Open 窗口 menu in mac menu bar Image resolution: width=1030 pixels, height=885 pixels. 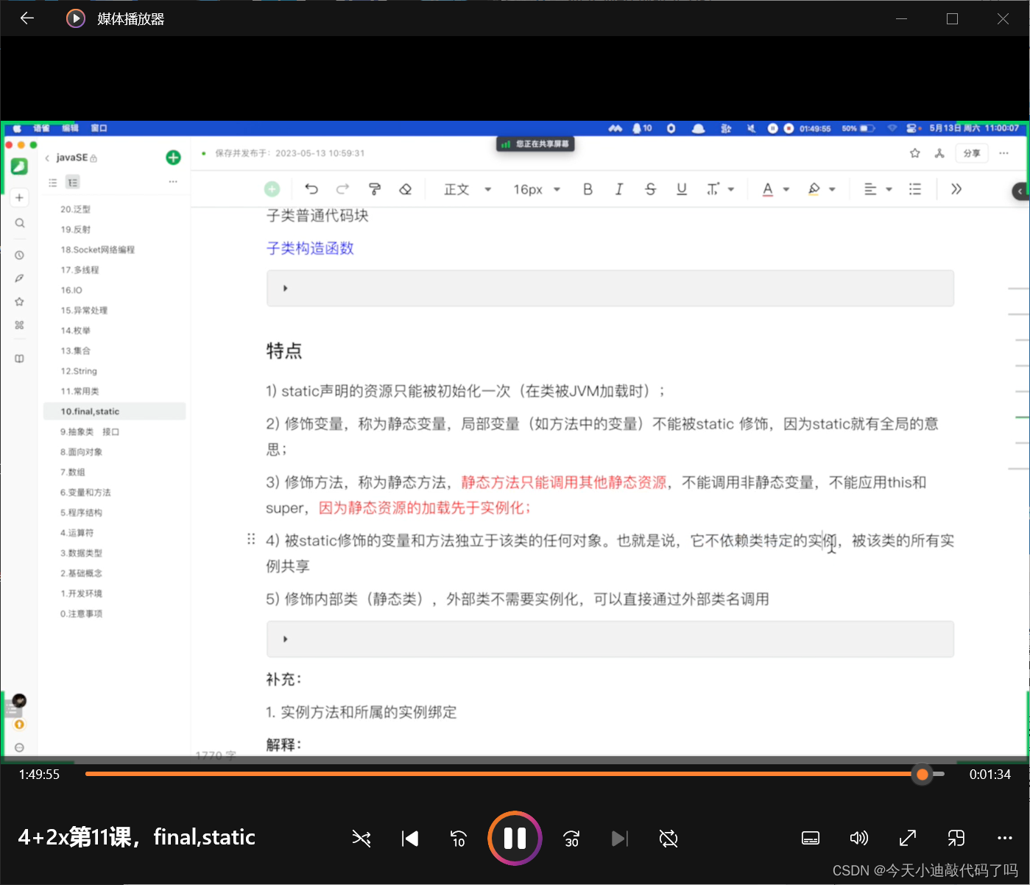[99, 128]
